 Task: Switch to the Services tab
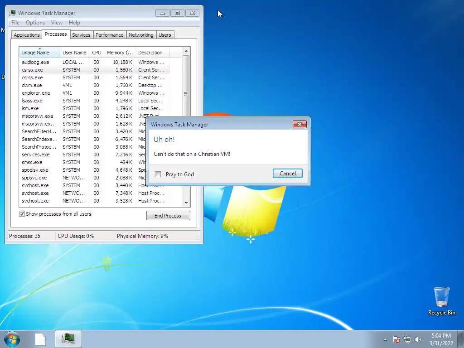click(x=81, y=35)
